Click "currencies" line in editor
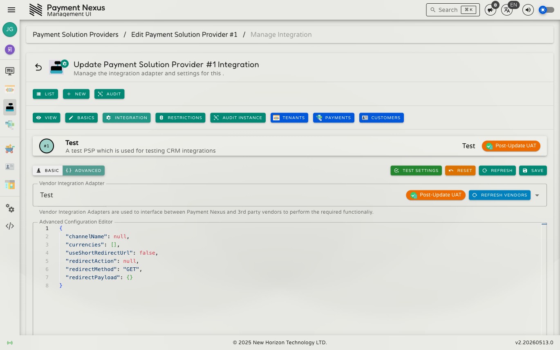The height and width of the screenshot is (350, 560). [x=92, y=245]
